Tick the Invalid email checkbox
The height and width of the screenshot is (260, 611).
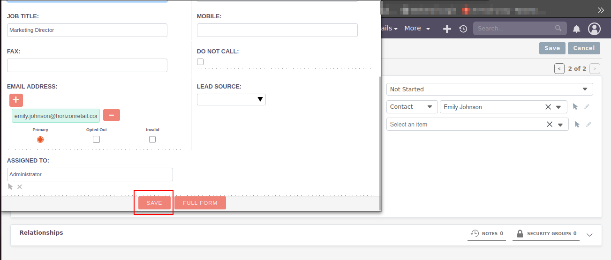click(x=152, y=139)
